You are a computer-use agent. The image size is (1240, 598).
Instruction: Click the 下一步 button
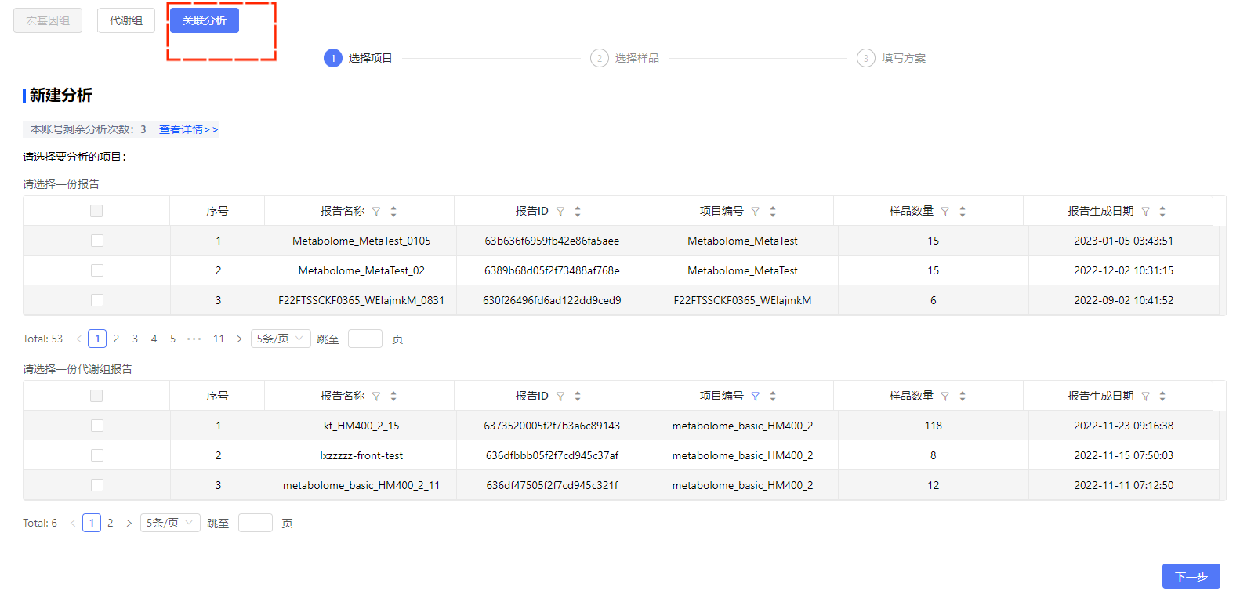[x=1191, y=576]
